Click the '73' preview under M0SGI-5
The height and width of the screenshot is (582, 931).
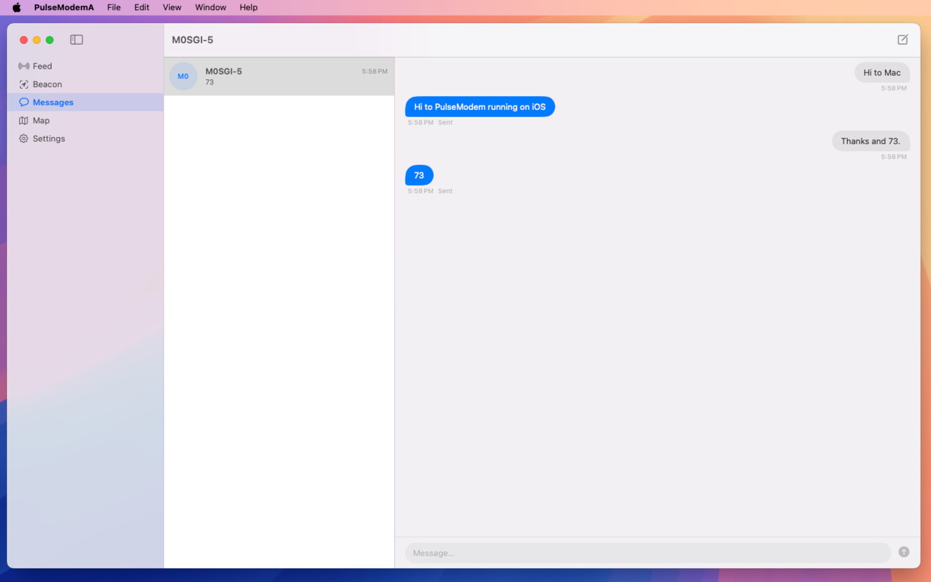point(209,82)
